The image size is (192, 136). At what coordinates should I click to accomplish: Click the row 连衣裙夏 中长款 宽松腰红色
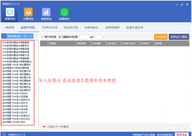16,84
